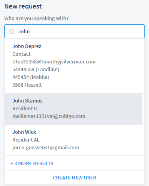Click the New request heading
Image resolution: width=149 pixels, height=186 pixels.
[x=23, y=7]
